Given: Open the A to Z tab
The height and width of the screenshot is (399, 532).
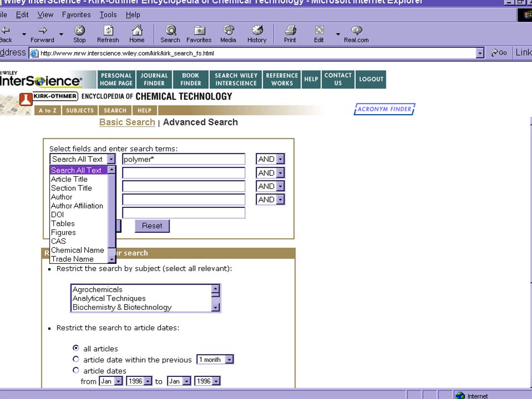Looking at the screenshot, I should coord(48,111).
